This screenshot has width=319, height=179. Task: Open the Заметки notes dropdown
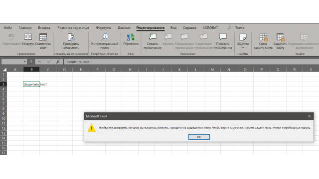pos(243,42)
